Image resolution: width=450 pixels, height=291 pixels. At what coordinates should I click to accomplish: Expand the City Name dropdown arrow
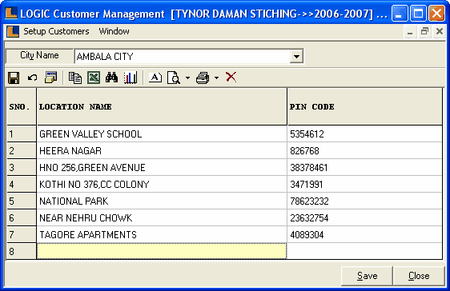(x=296, y=57)
